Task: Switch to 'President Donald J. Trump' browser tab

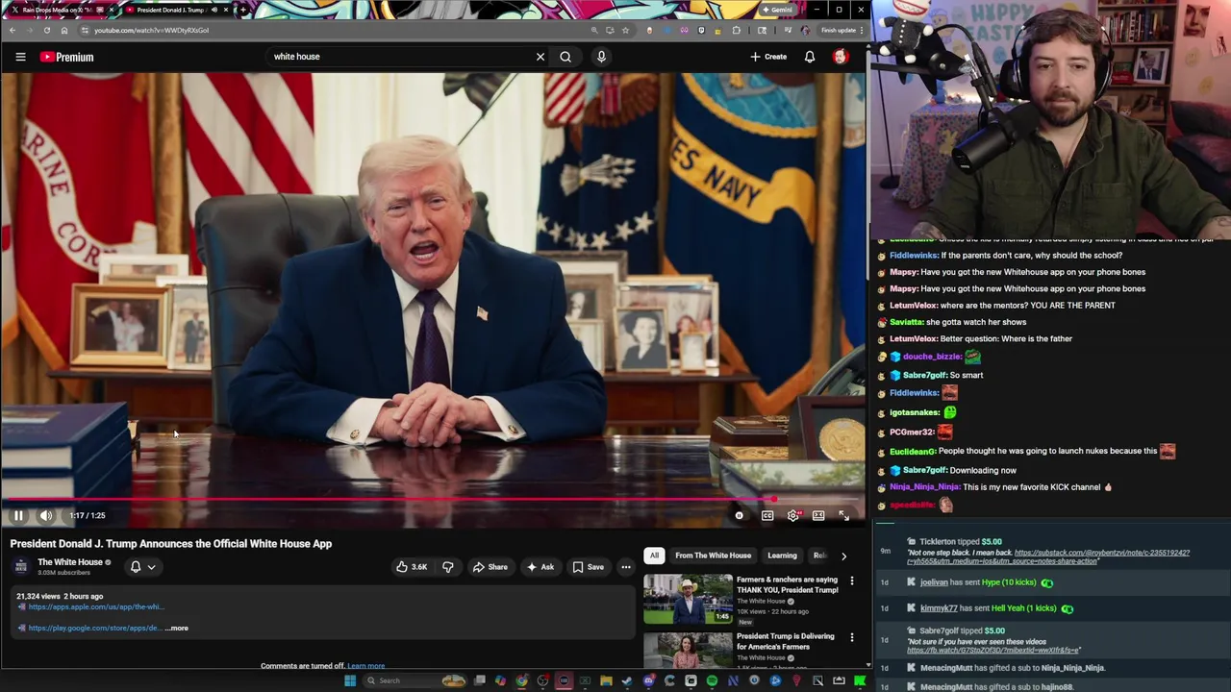Action: pos(173,10)
